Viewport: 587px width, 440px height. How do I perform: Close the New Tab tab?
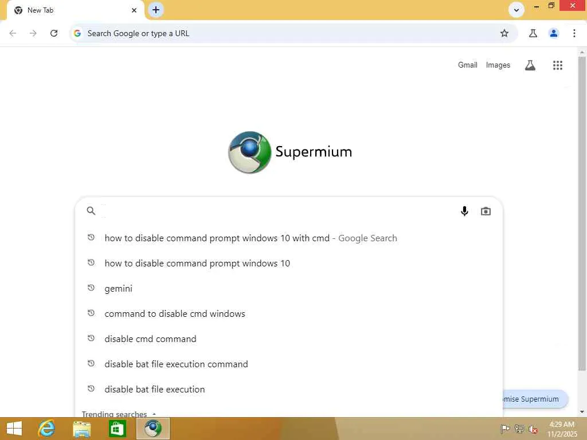[x=134, y=10]
